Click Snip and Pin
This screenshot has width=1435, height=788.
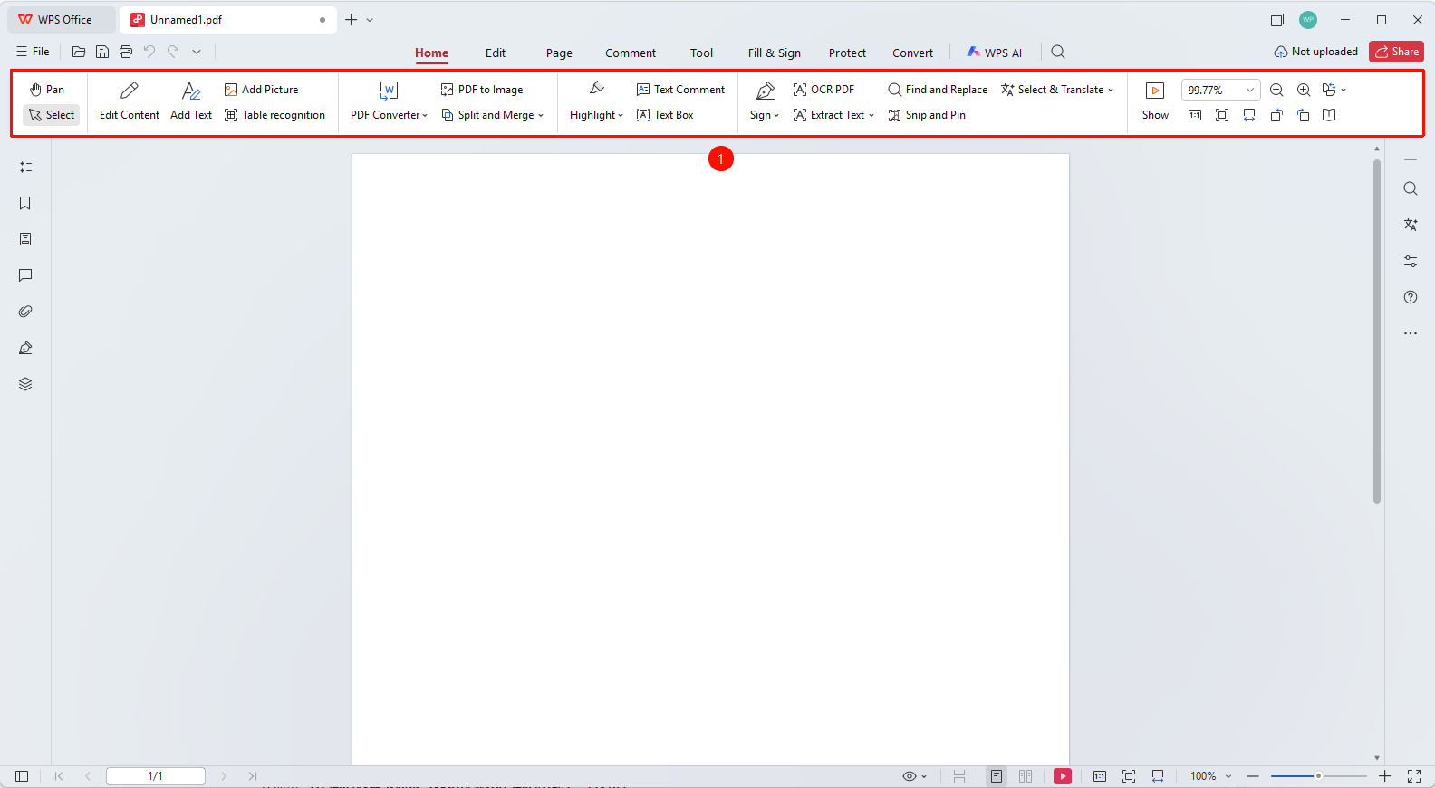click(927, 115)
